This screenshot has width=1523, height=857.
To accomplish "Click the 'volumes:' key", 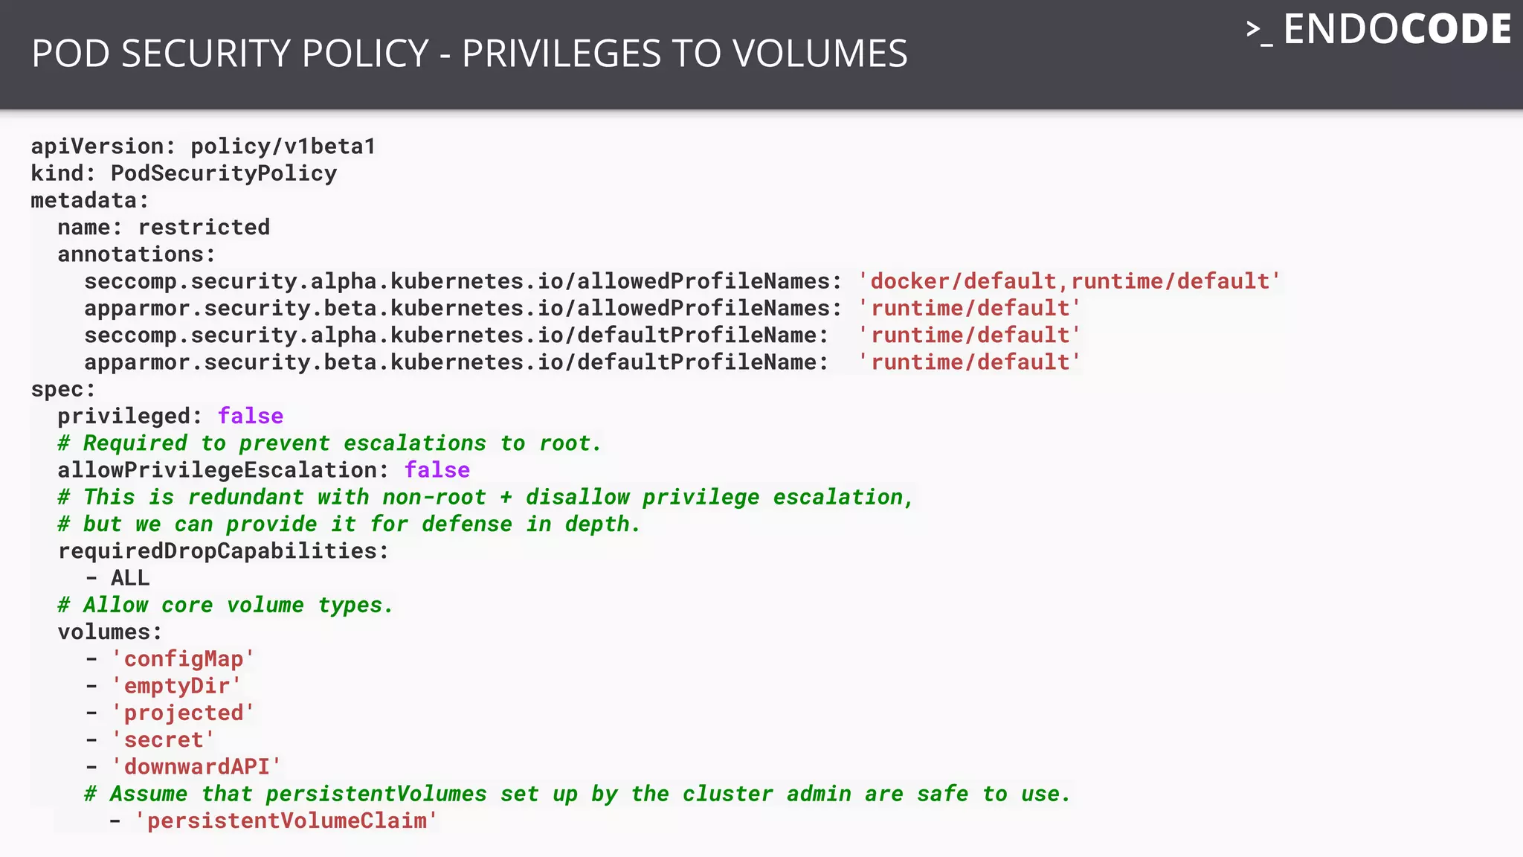I will pos(110,632).
